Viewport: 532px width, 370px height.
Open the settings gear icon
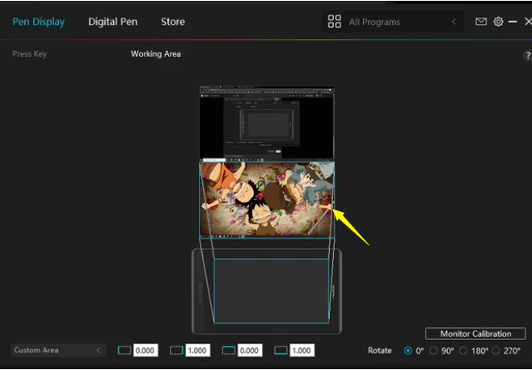coord(498,22)
